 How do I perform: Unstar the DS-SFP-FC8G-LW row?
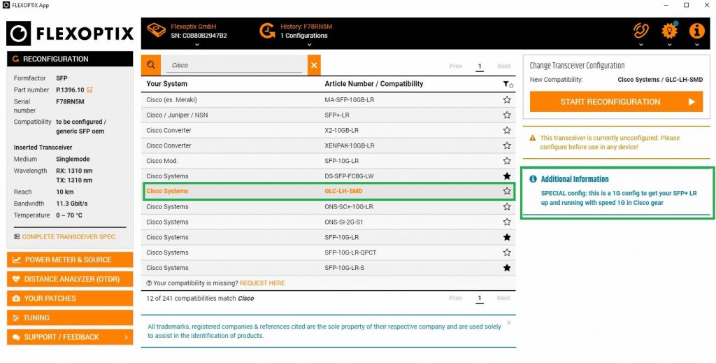click(x=507, y=176)
